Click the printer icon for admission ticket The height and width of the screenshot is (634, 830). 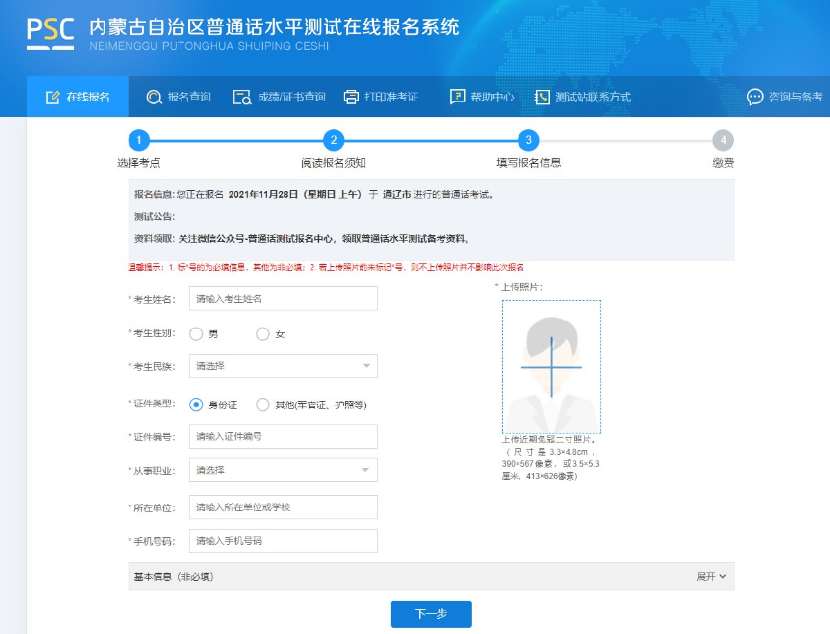point(351,97)
